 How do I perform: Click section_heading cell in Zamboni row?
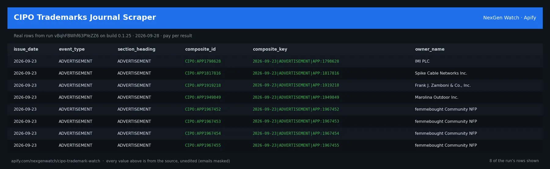coord(134,85)
